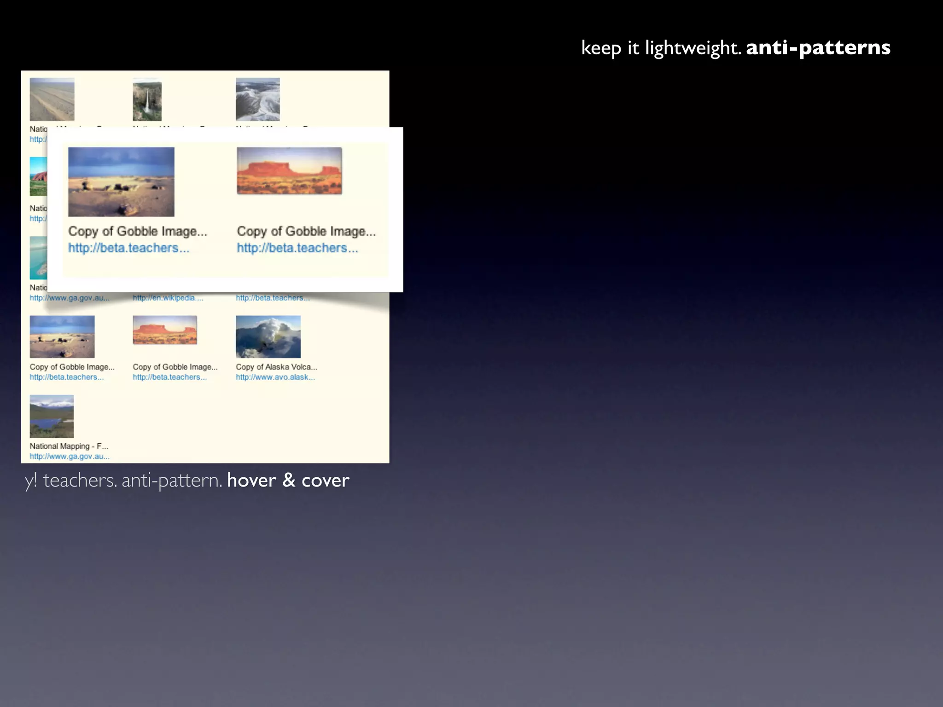Viewport: 943px width, 707px height.
Task: Click 'Copy of Gobble Image...' under small mesa thumbnail
Action: click(x=175, y=367)
